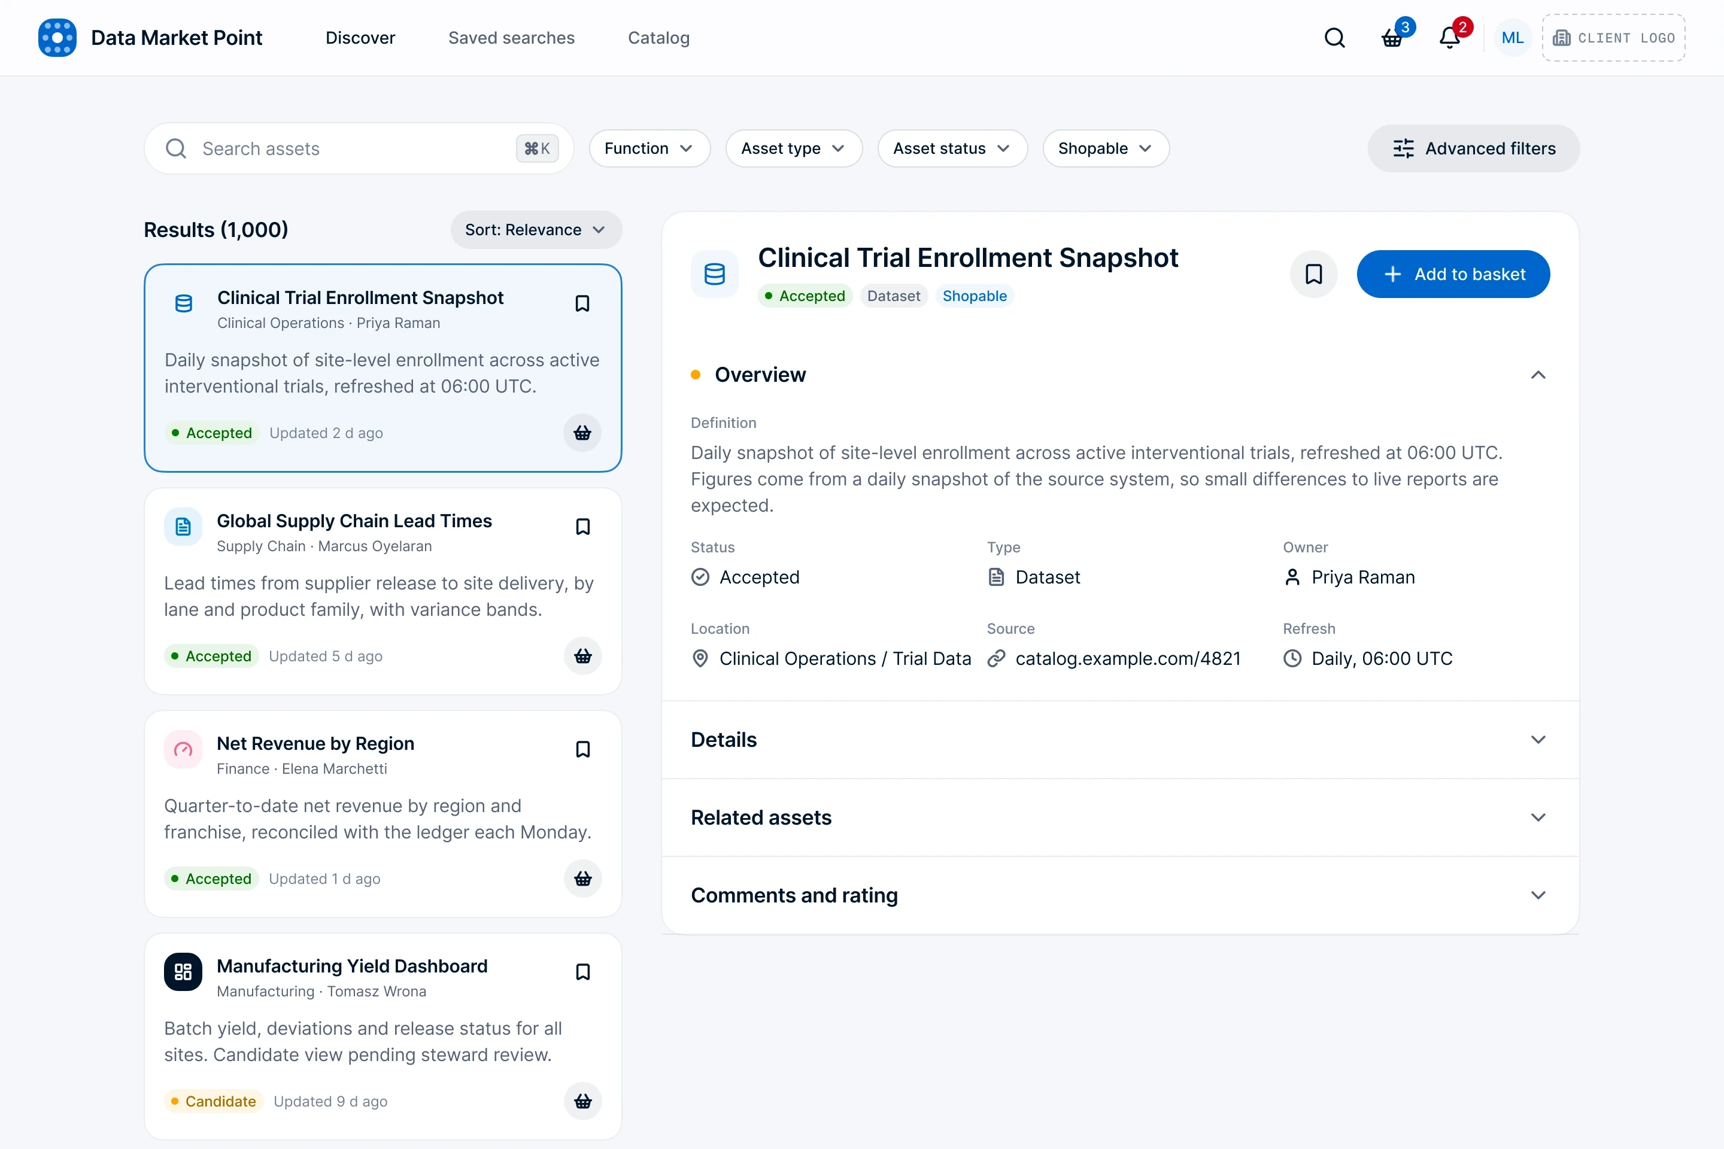
Task: Click the Daily, 06:00 UTC refresh value
Action: click(x=1382, y=659)
